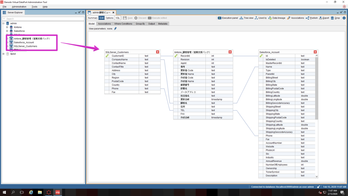
Task: Open the vdp app in taskbar
Action: coord(57,192)
